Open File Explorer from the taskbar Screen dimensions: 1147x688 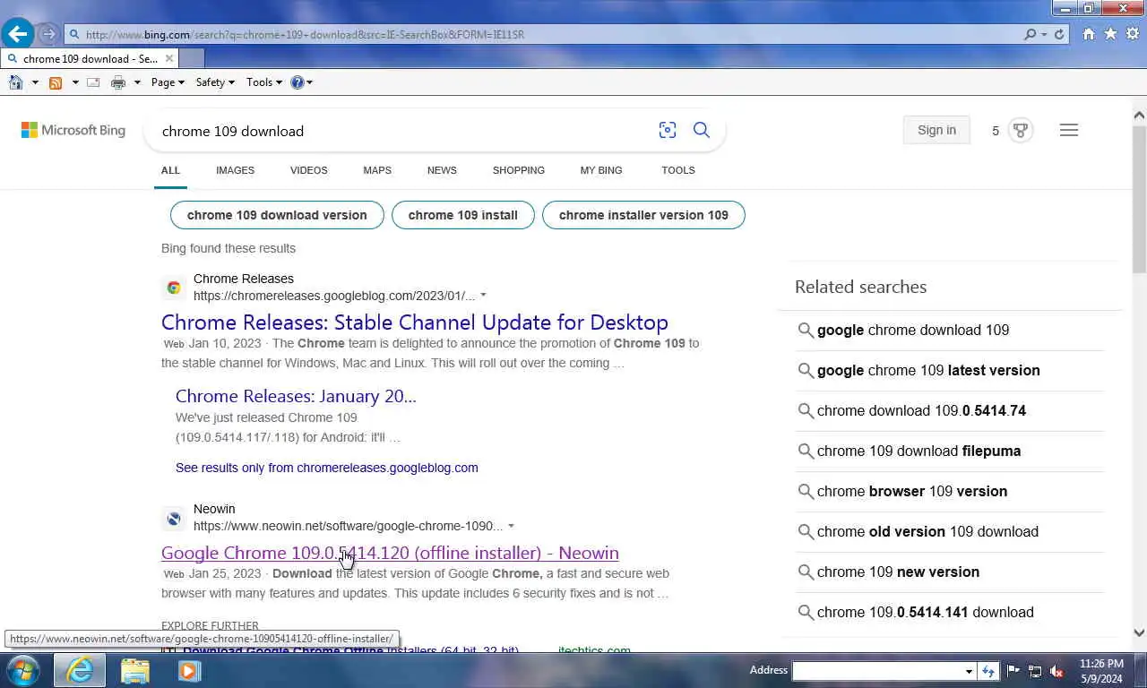point(134,670)
